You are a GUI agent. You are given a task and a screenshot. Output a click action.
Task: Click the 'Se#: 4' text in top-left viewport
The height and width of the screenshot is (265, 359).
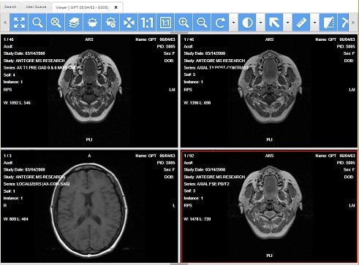coord(10,74)
